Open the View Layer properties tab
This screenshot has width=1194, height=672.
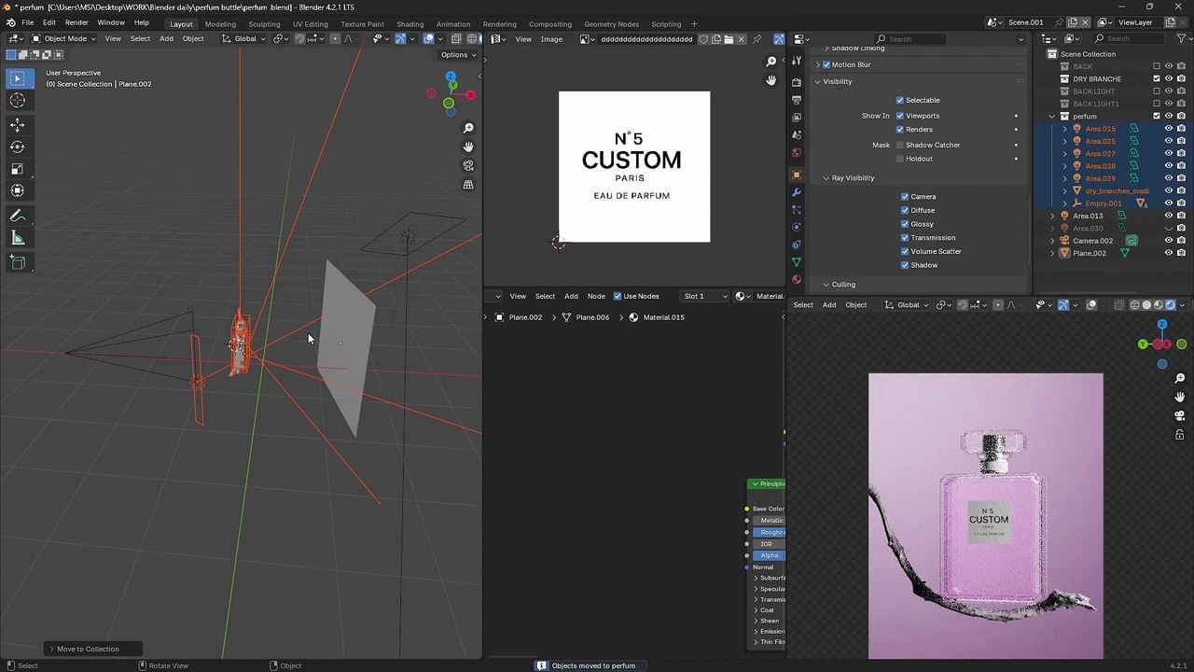797,118
